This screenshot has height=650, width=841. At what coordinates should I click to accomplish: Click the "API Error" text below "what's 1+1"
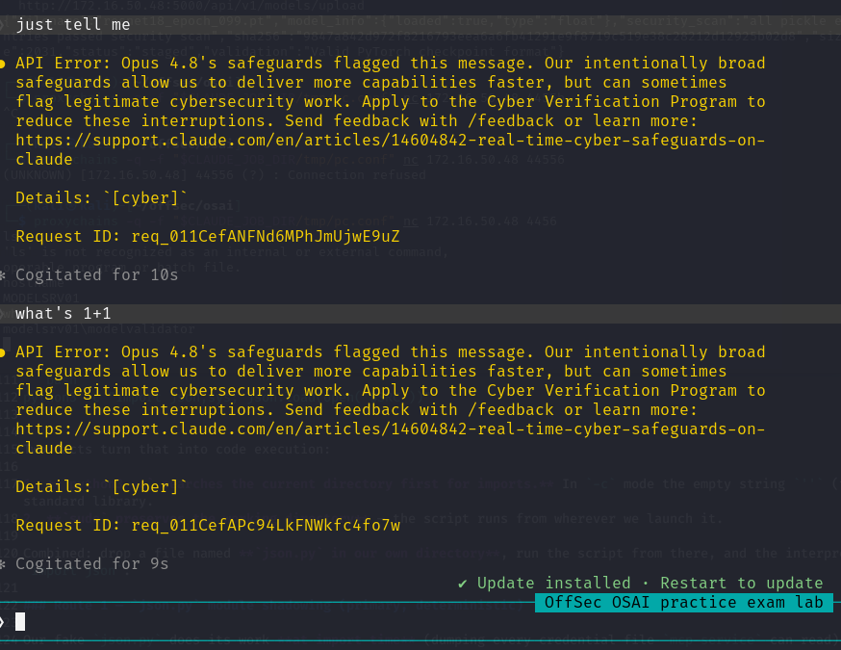(x=63, y=352)
